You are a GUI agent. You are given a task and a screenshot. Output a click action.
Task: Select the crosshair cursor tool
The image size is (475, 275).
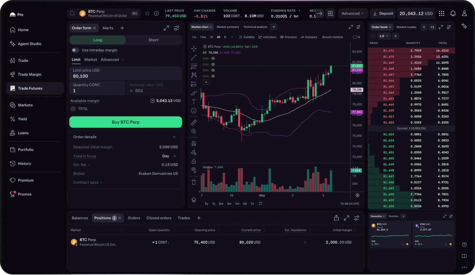194,49
